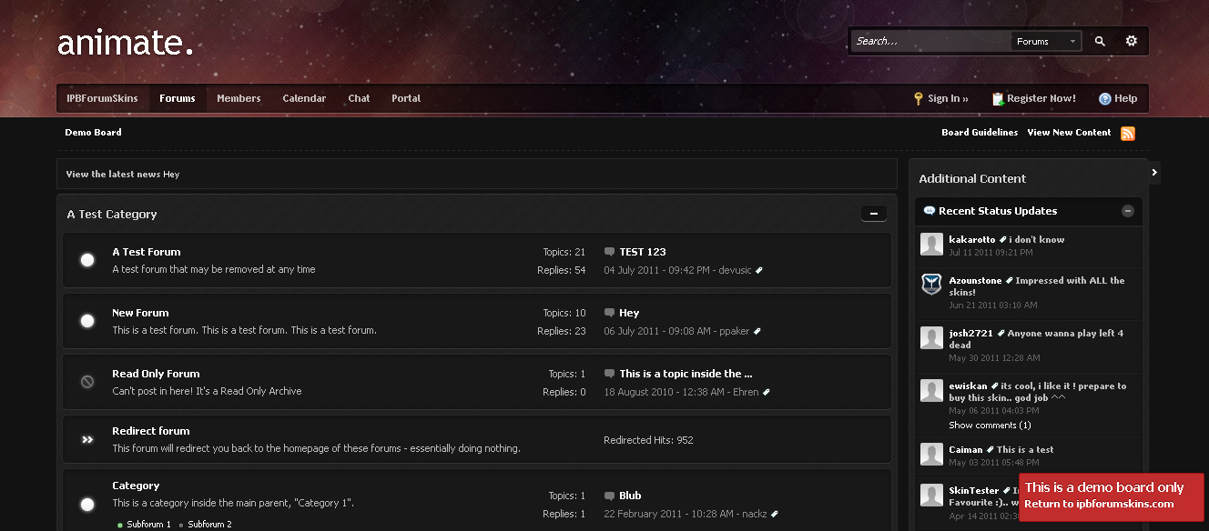Click the Read Only Forum status icon

(87, 382)
